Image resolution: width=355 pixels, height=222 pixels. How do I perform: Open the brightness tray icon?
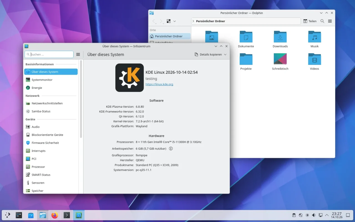pos(307,215)
